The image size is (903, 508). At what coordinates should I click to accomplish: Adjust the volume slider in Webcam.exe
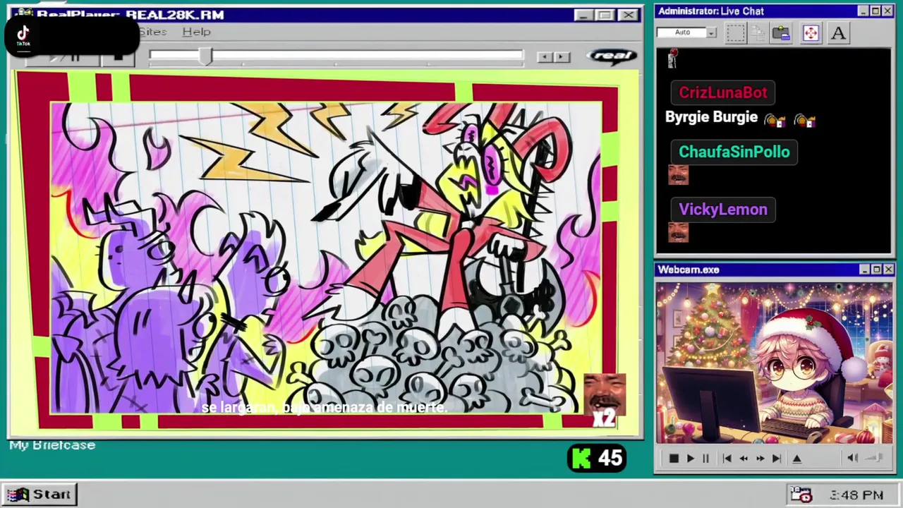pyautogui.click(x=875, y=459)
